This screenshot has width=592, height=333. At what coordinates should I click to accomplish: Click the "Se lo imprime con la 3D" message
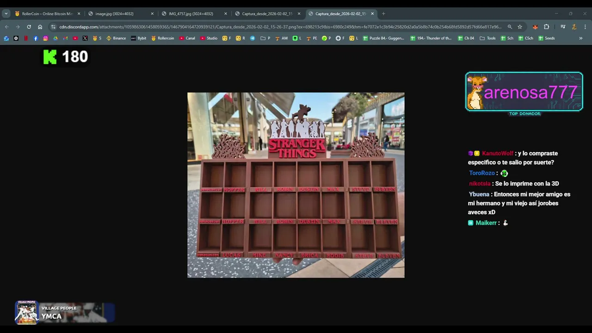pos(527,184)
